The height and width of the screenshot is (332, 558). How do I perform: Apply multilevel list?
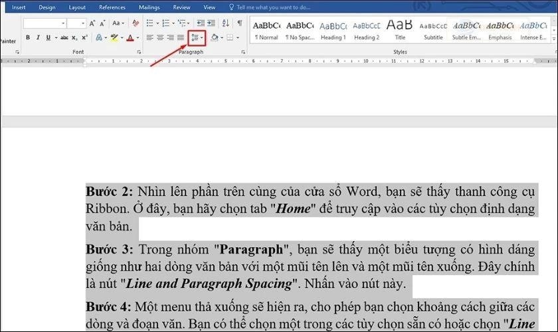[x=181, y=23]
